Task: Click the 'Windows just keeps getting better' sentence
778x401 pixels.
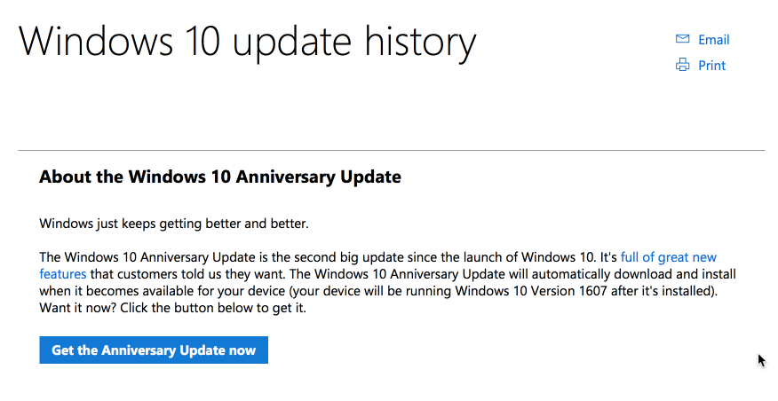Action: click(174, 224)
